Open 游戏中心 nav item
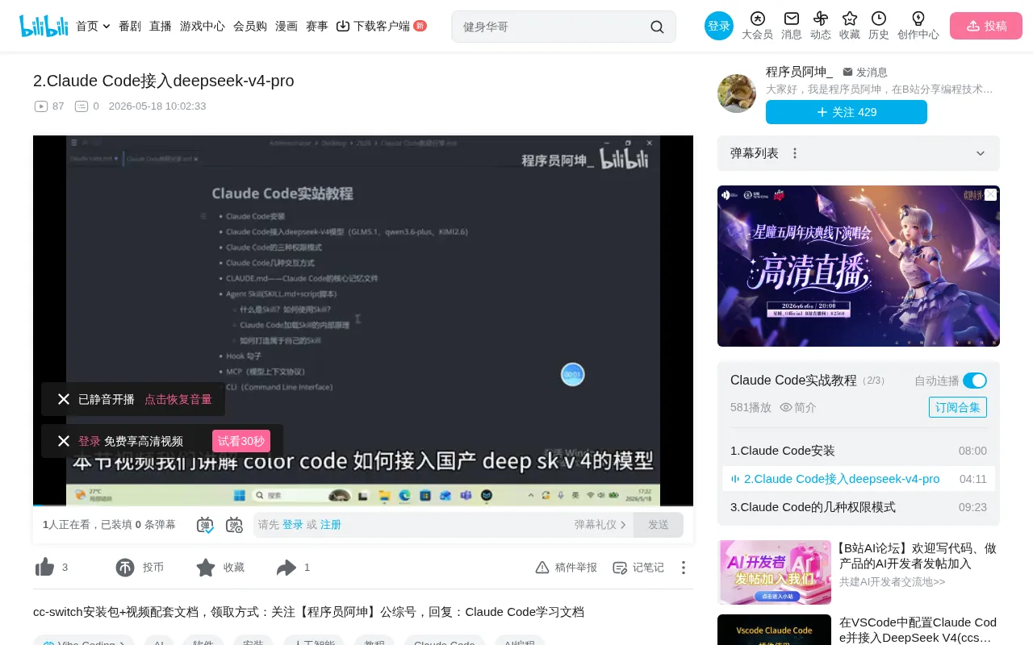Viewport: 1033px width, 645px height. [203, 26]
